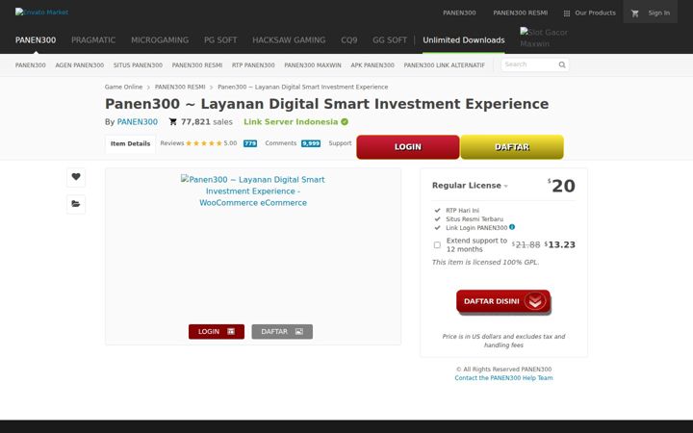
Task: Click the heart favorite icon
Action: (76, 177)
